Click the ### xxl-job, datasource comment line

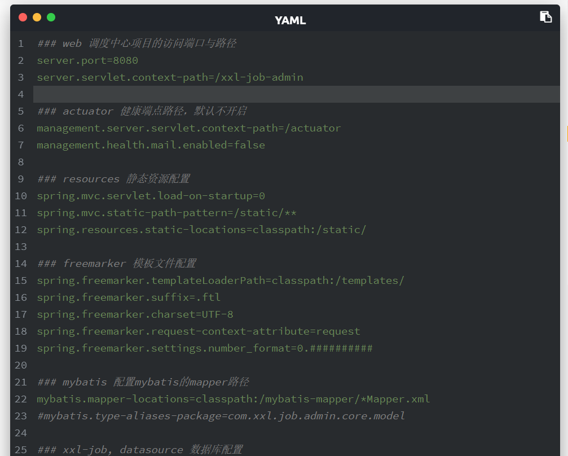(x=140, y=449)
